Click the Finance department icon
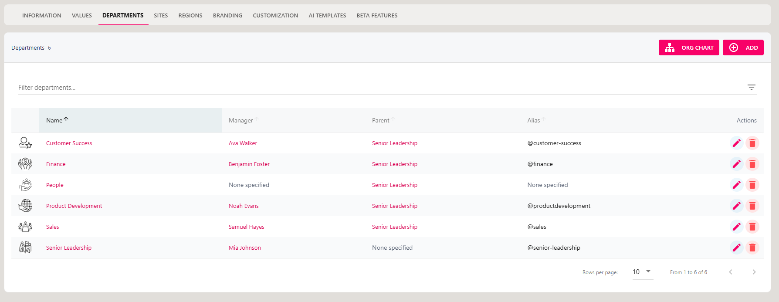Screen dimensions: 779x302 click(x=25, y=164)
